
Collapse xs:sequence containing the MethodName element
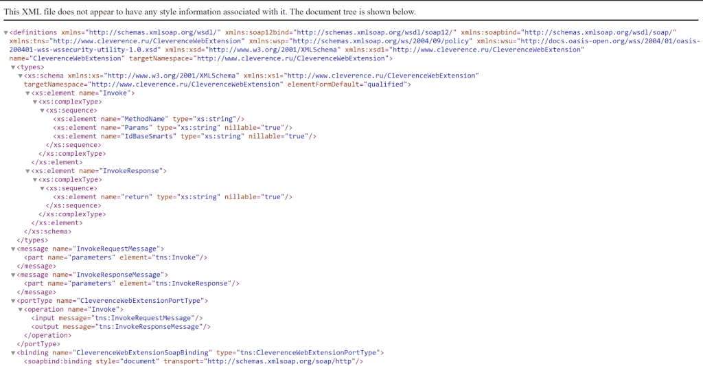[42, 111]
